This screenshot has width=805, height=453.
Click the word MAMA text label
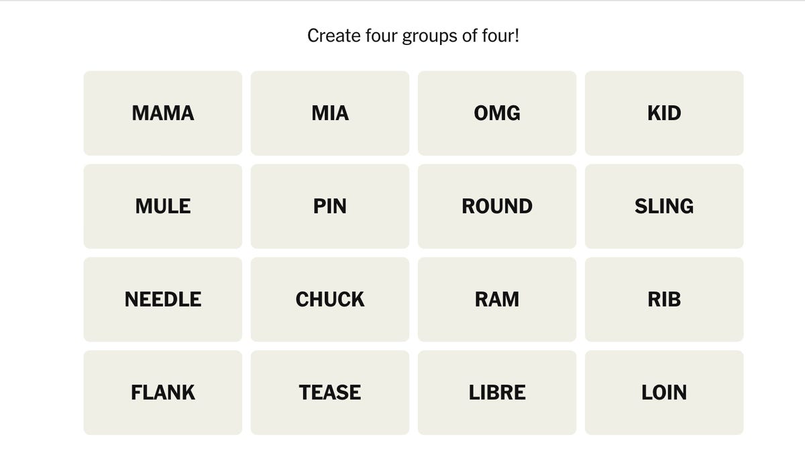pyautogui.click(x=163, y=113)
